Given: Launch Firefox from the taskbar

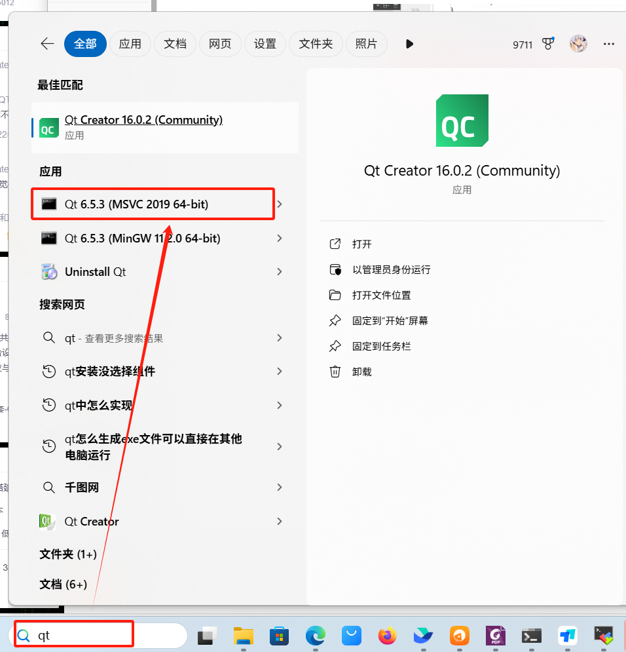Looking at the screenshot, I should [387, 636].
